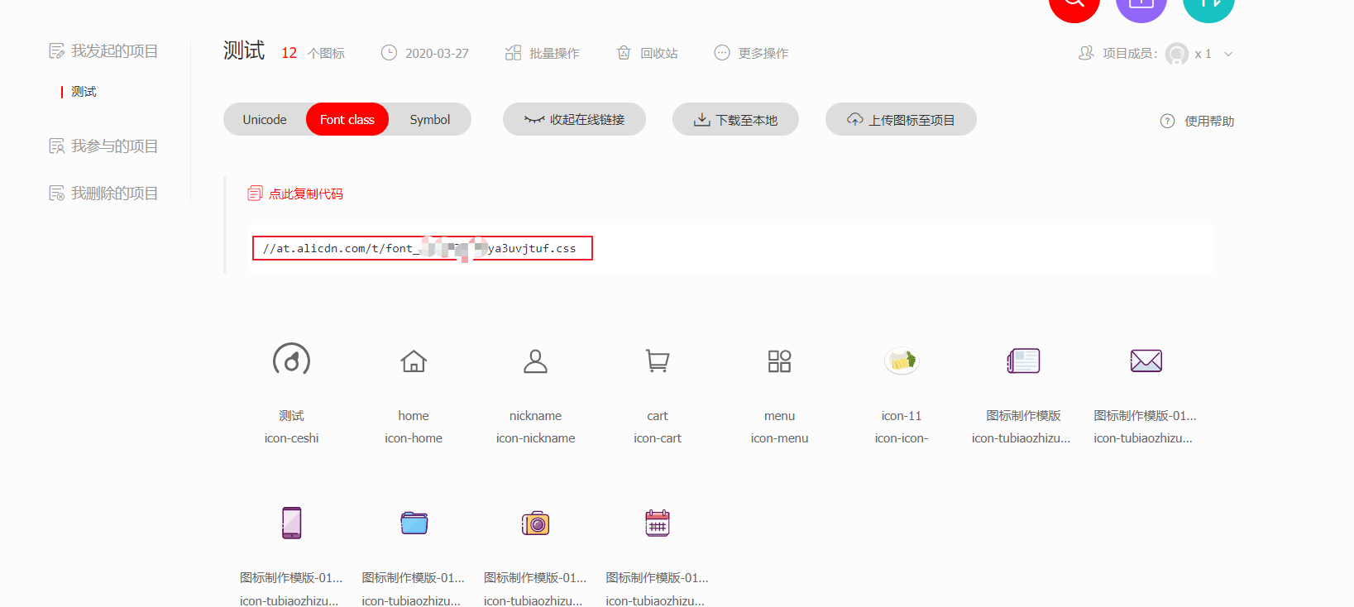Click the icon-home class name

point(414,438)
